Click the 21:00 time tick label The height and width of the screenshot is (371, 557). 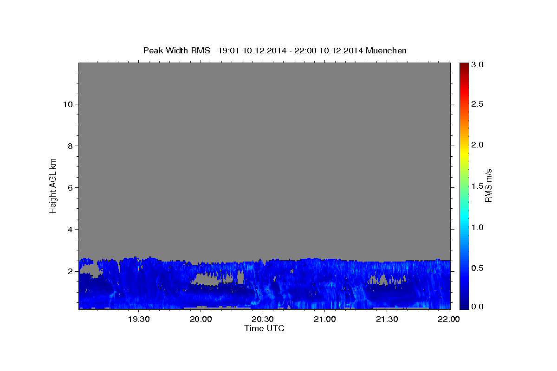pos(325,319)
